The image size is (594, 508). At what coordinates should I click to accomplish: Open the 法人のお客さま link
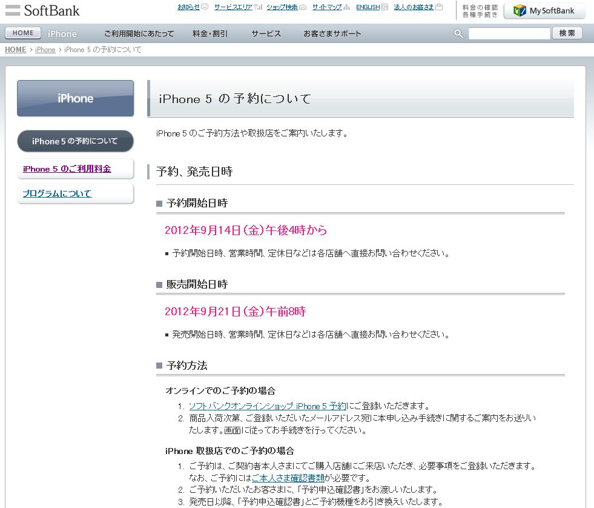click(414, 7)
